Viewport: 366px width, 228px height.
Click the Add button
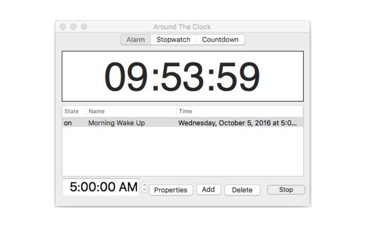point(209,189)
